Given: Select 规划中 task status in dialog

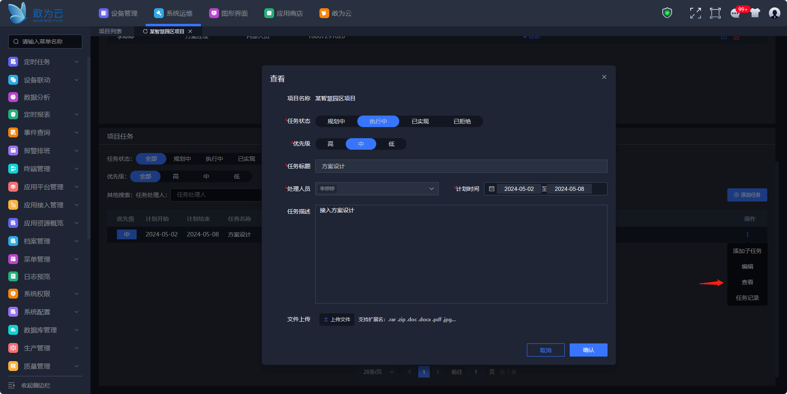Looking at the screenshot, I should coord(336,121).
